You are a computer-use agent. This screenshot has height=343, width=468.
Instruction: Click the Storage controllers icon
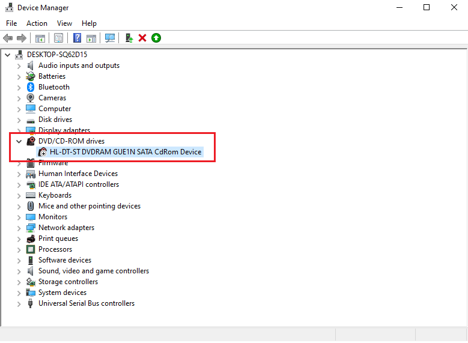(x=31, y=282)
